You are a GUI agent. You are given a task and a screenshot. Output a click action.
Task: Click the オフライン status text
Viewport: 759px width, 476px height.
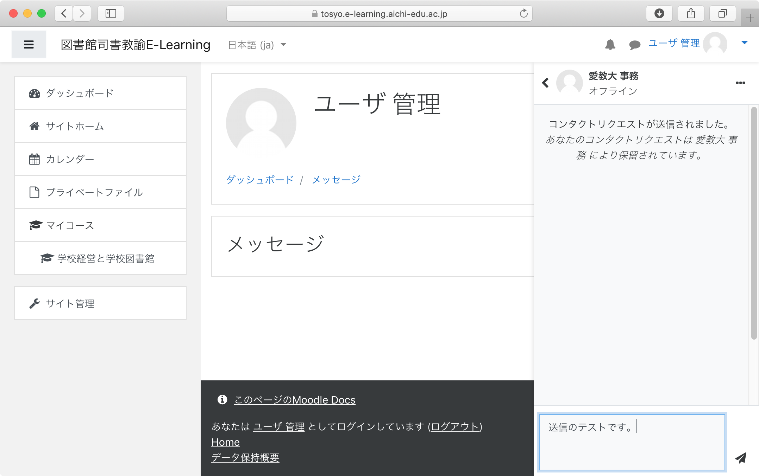(x=613, y=91)
